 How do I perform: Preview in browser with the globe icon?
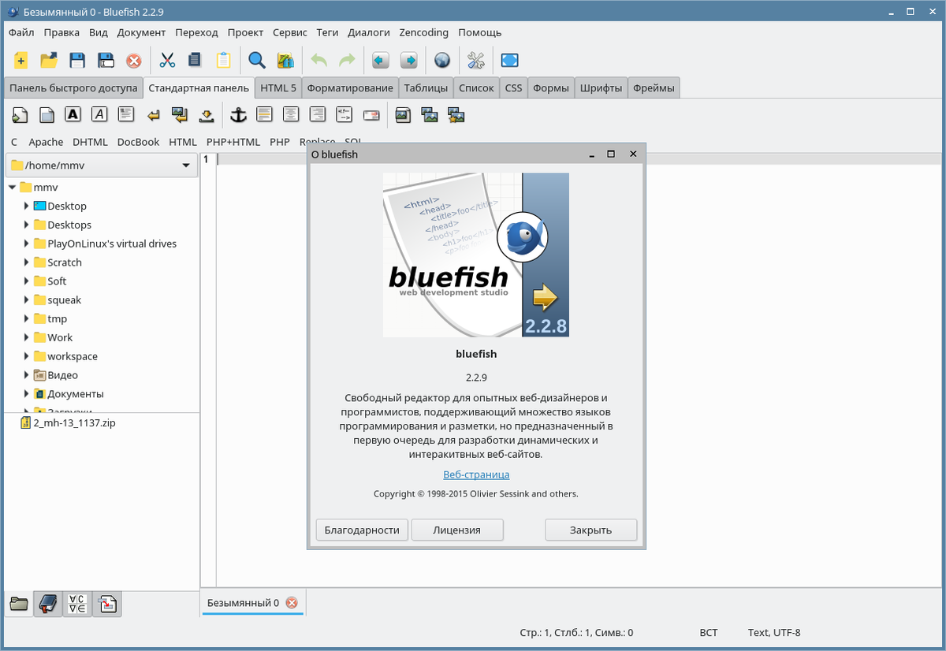(x=442, y=60)
